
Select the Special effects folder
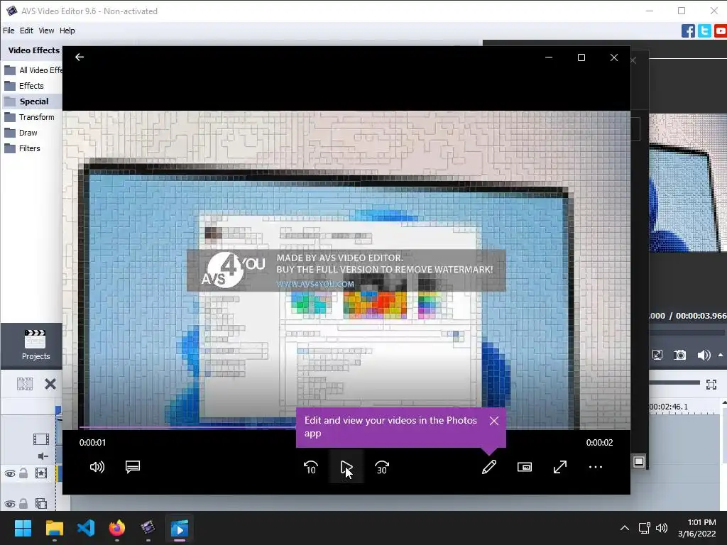pyautogui.click(x=26, y=101)
